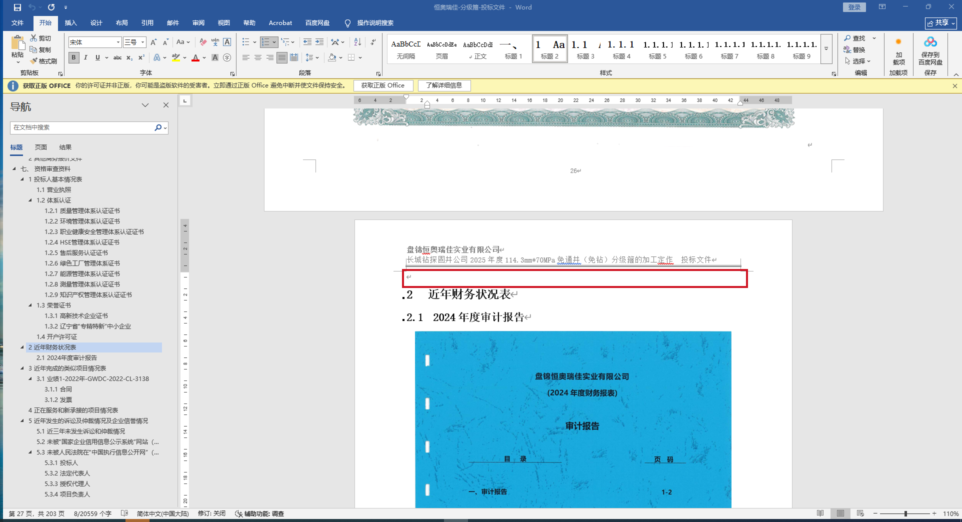Save the document from the quick access toolbar
Image resolution: width=962 pixels, height=522 pixels.
[x=17, y=7]
